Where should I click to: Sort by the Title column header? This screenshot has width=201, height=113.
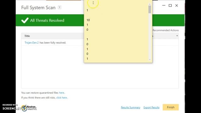(27, 36)
